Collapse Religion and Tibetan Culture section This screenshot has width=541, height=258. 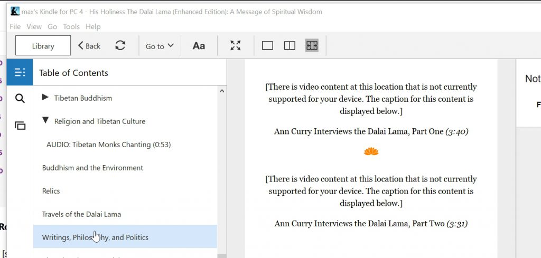point(45,121)
